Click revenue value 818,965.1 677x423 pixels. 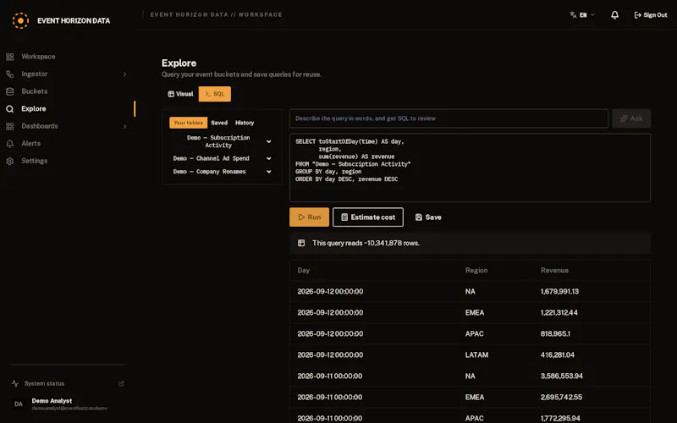[555, 333]
